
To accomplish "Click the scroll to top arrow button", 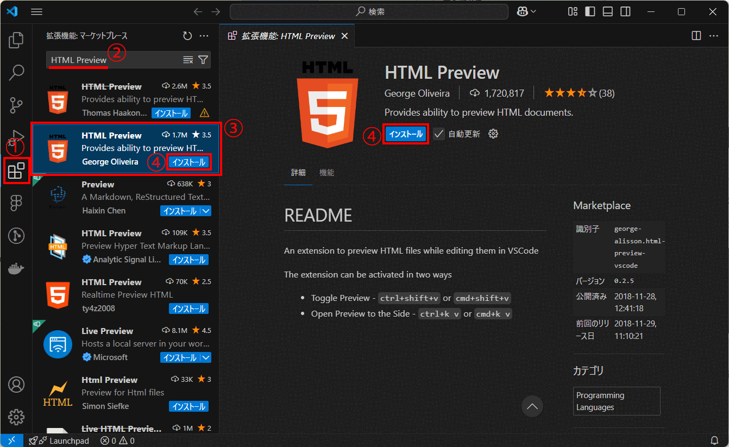I will point(532,406).
